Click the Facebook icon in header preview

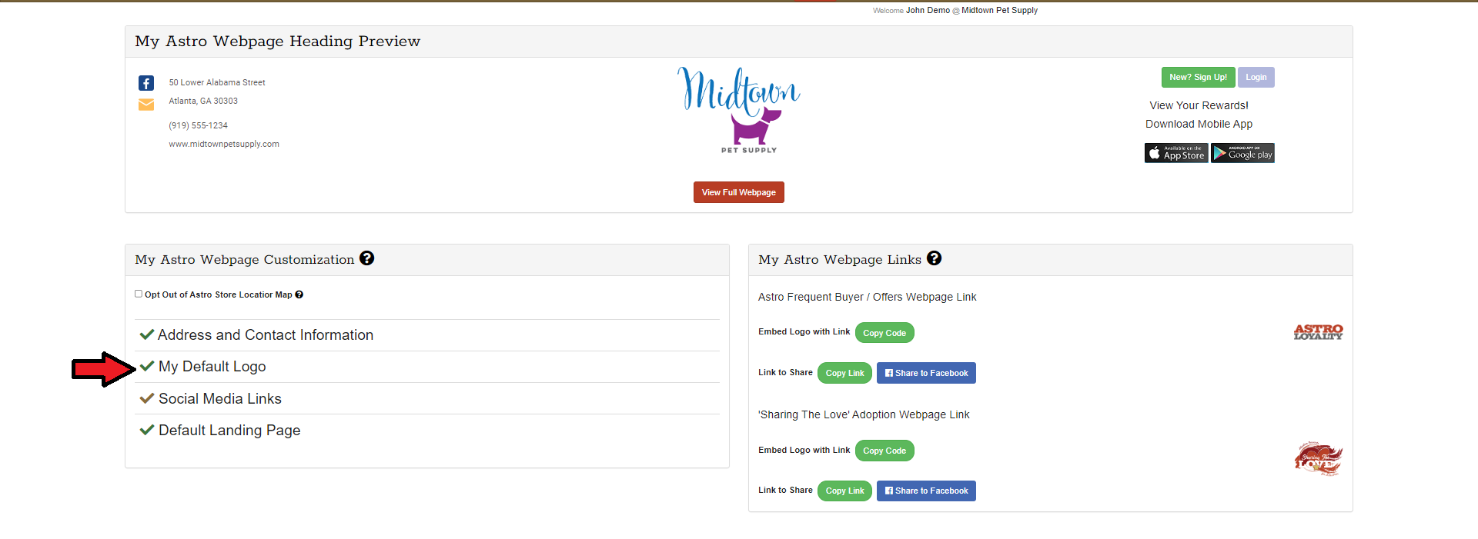coord(146,83)
